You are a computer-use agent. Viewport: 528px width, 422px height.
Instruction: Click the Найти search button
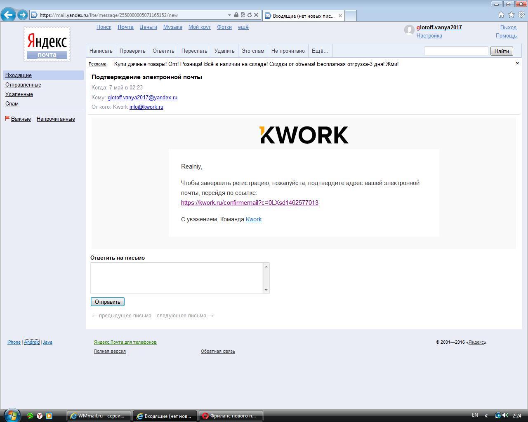point(502,51)
